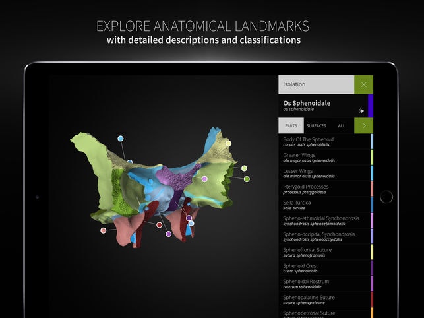Click the tablet home button
The height and width of the screenshot is (318, 424).
pos(386,197)
